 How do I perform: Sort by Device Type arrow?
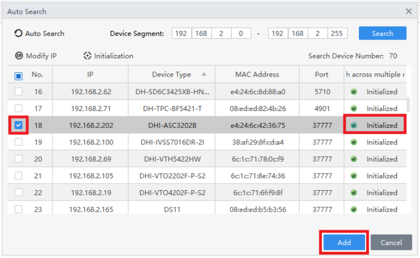[x=204, y=74]
